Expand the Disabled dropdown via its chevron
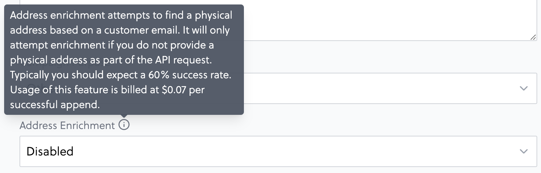The width and height of the screenshot is (541, 173). 524,151
